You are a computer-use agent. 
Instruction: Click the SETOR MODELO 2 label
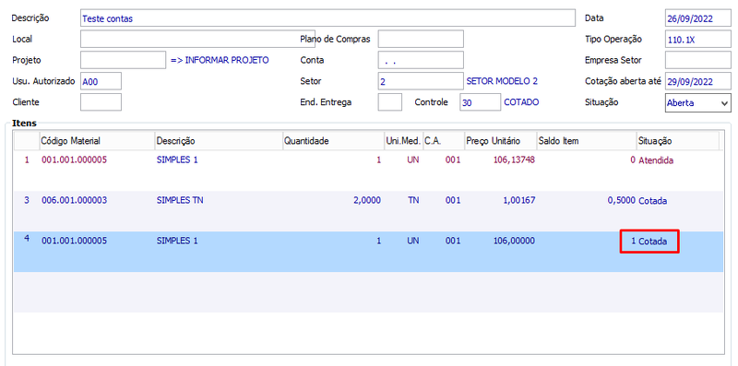502,81
